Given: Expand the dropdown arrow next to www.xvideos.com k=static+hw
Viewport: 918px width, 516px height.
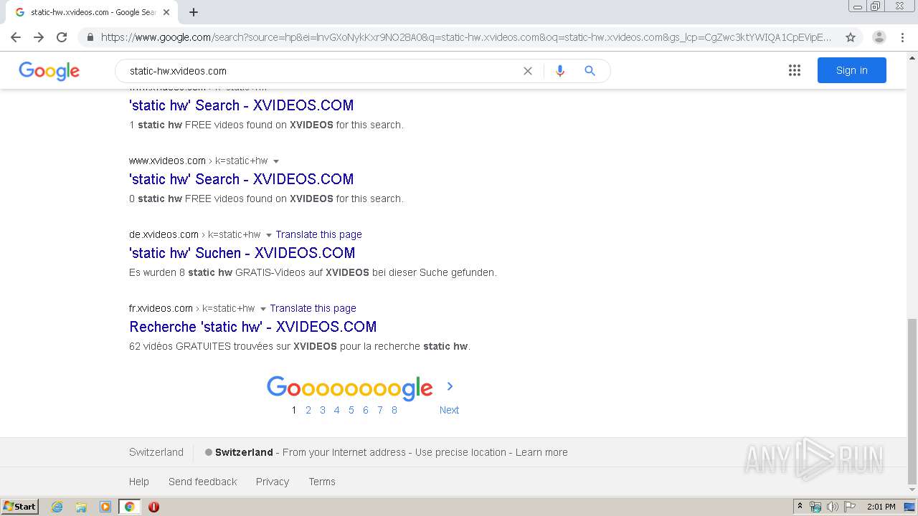Looking at the screenshot, I should (x=276, y=161).
